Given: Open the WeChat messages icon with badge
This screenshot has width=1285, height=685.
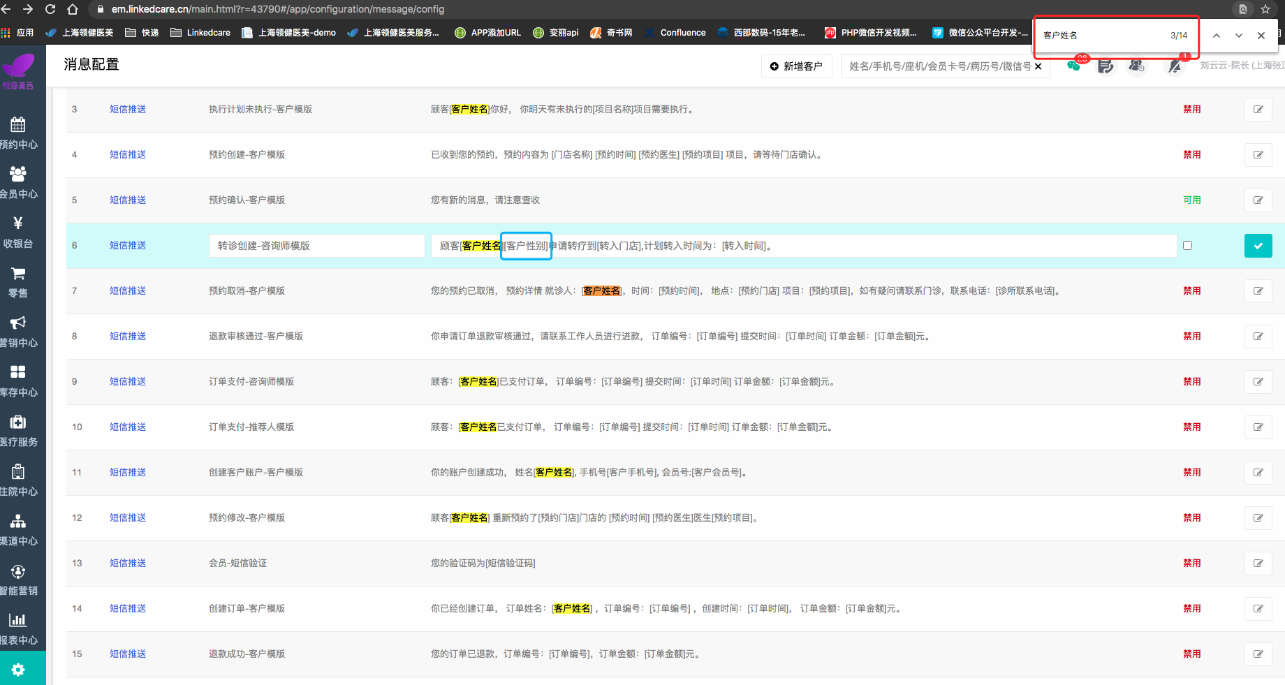Looking at the screenshot, I should point(1074,66).
